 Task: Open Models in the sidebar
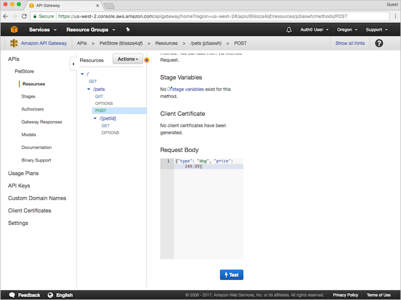[29, 134]
